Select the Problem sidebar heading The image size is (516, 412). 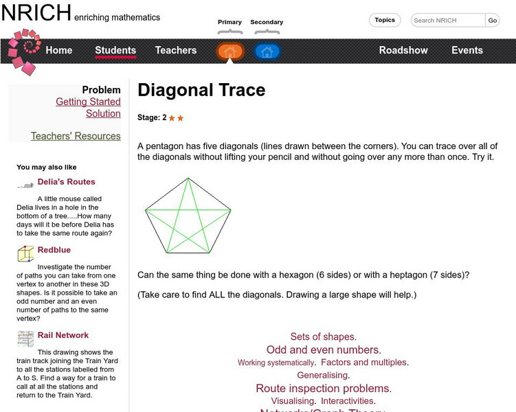pyautogui.click(x=102, y=90)
